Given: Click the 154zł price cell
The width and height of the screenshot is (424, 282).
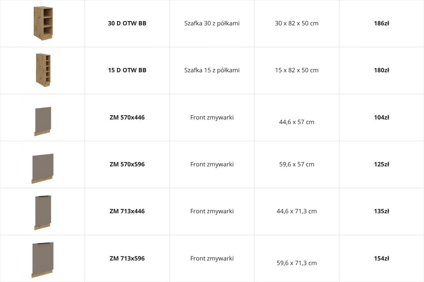Looking at the screenshot, I should click(382, 258).
